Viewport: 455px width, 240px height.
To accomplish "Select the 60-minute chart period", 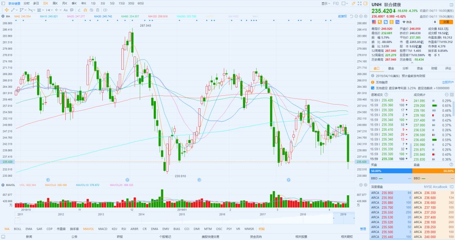I will (x=141, y=3).
